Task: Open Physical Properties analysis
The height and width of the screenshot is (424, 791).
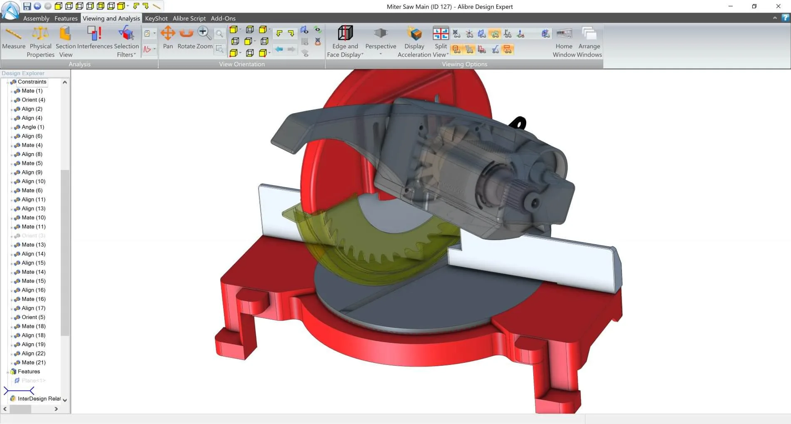Action: [40, 42]
